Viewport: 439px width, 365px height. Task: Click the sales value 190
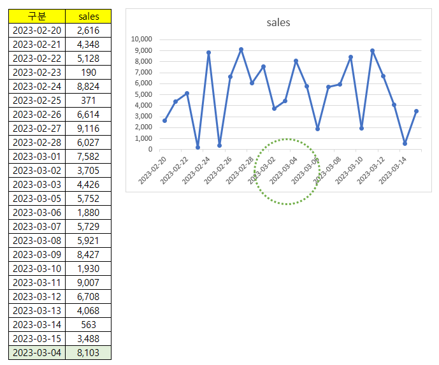[x=88, y=72]
